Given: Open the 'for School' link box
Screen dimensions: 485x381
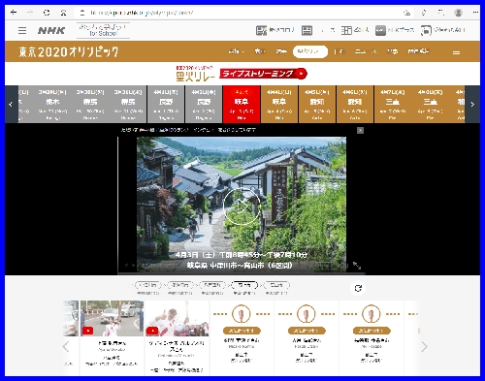Looking at the screenshot, I should (103, 30).
